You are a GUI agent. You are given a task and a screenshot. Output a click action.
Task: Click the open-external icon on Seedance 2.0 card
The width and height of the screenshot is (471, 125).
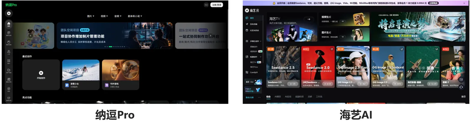click(x=332, y=49)
